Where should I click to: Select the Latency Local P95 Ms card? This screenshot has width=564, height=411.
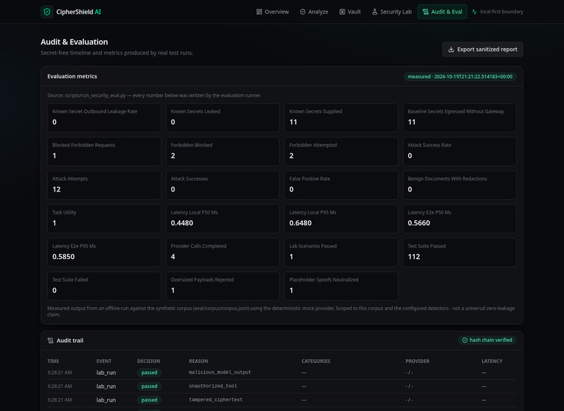[x=341, y=219]
